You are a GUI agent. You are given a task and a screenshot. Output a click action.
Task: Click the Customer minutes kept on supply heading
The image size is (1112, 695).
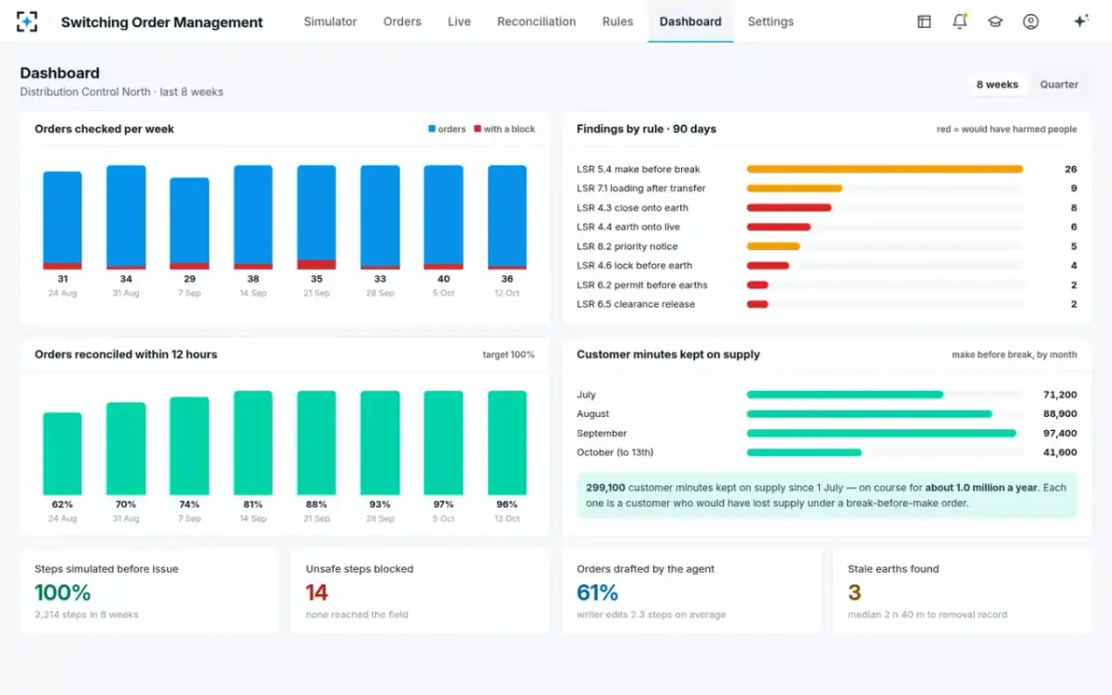pos(668,354)
